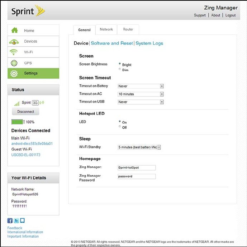The height and width of the screenshot is (247, 247).
Task: Click the 100% battery text
Action: (30, 122)
